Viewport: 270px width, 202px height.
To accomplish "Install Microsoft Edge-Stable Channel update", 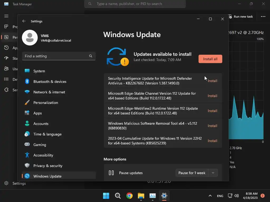I will [212, 96].
